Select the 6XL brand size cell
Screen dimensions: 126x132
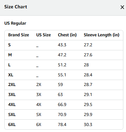(x=12, y=125)
